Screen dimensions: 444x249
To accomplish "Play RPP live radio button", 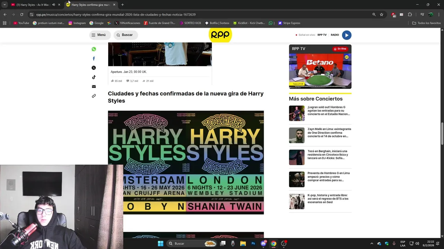I will (x=347, y=35).
